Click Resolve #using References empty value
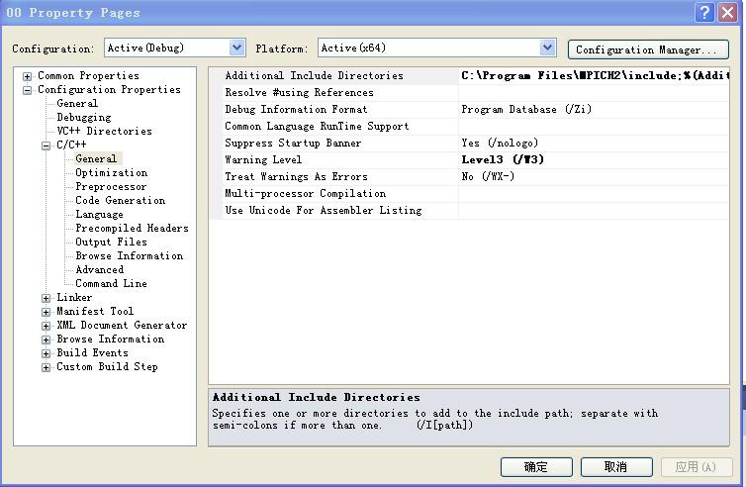 click(x=594, y=92)
